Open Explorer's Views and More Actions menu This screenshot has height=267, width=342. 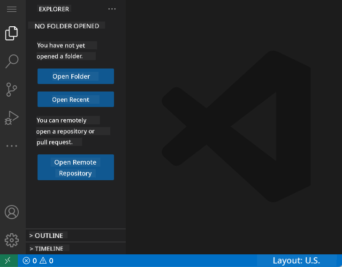112,9
